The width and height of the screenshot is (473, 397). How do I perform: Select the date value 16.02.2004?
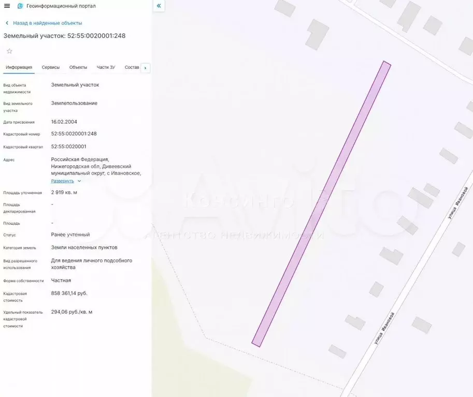[x=64, y=122]
